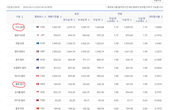Click the USD flag icon
Screen dimensions: 175x110
click(38, 27)
